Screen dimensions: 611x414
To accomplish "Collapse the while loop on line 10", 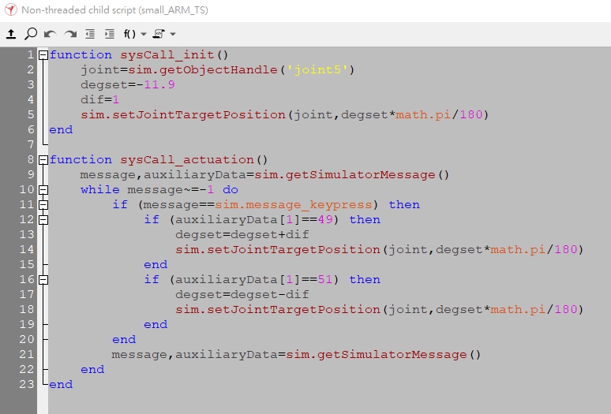I will [43, 190].
